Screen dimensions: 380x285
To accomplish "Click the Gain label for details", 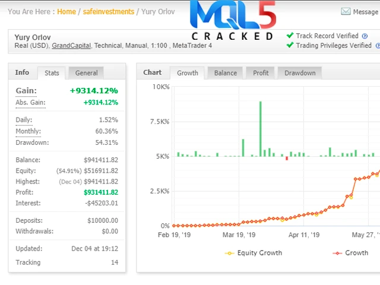I will coord(26,91).
